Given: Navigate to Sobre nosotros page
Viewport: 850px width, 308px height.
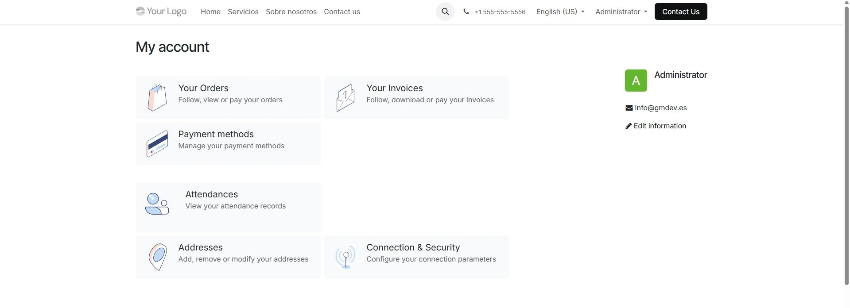Looking at the screenshot, I should coord(291,12).
